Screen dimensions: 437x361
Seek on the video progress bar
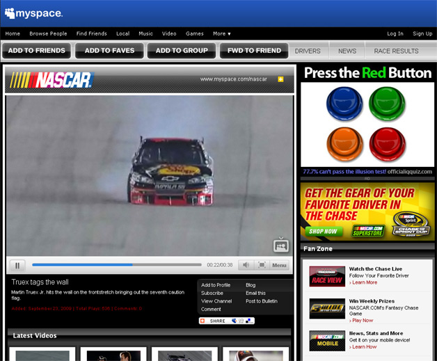117,265
